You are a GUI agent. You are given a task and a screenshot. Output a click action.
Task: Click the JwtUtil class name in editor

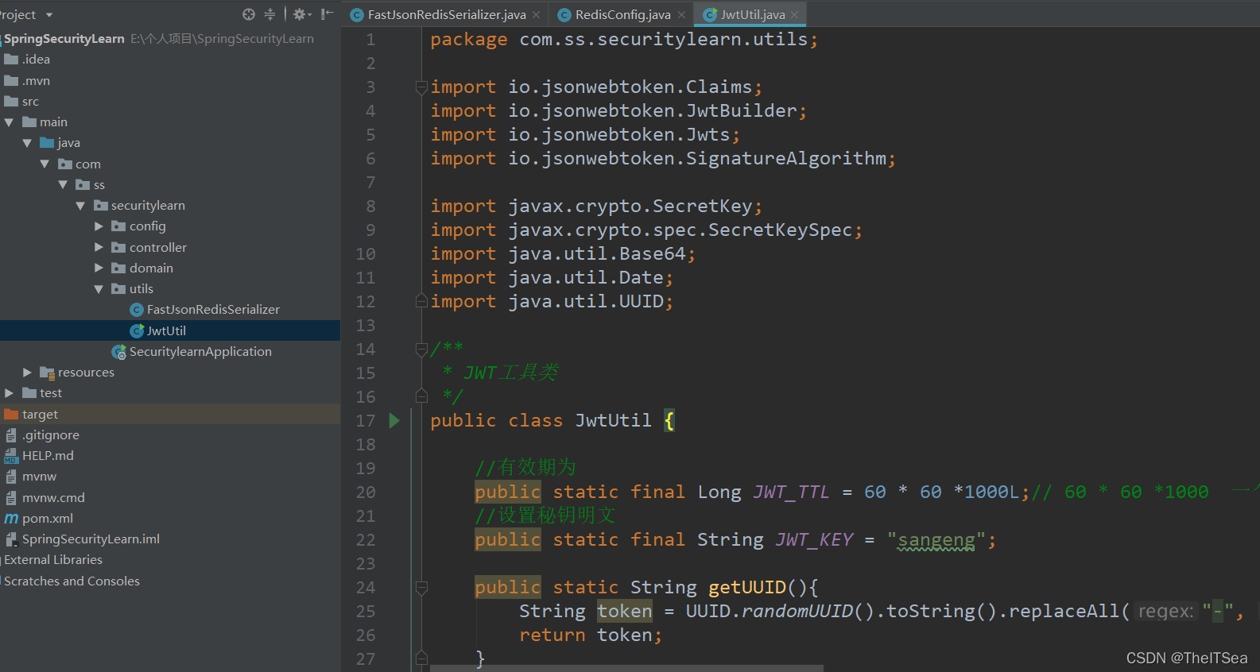614,420
